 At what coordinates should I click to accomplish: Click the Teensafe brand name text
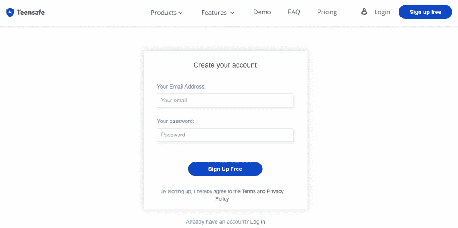(x=30, y=13)
